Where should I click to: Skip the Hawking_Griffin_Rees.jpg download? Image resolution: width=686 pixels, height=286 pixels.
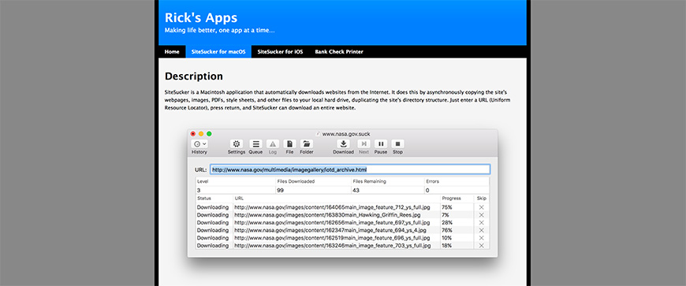pos(481,215)
